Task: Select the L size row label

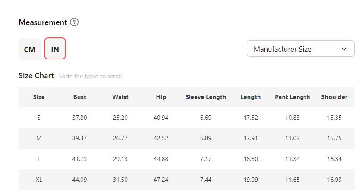Action: tap(39, 159)
